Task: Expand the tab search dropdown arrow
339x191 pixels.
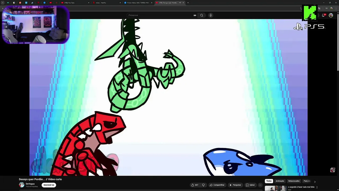Action: [3, 3]
